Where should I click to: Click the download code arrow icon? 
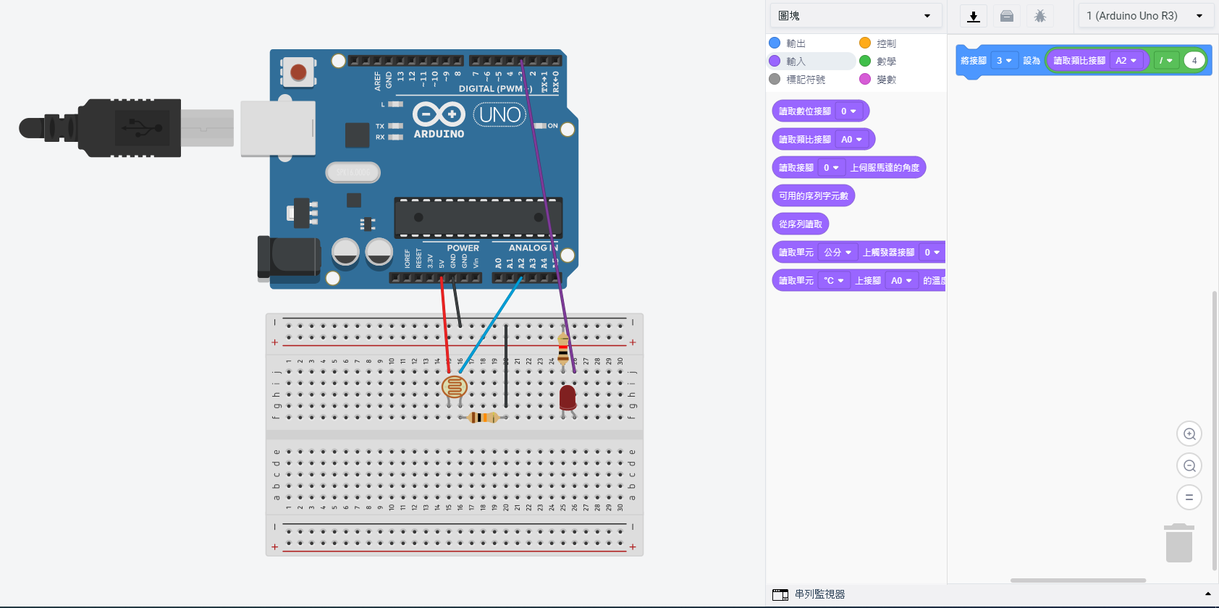(x=974, y=16)
